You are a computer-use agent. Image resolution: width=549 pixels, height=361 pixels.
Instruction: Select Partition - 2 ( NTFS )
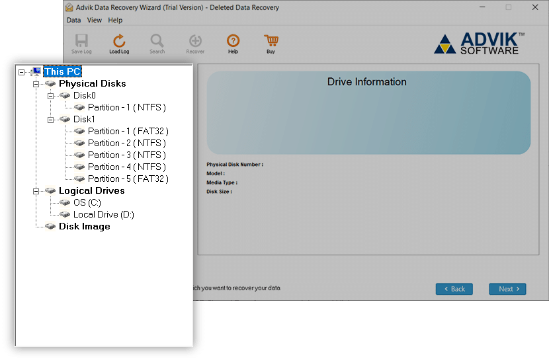[127, 143]
